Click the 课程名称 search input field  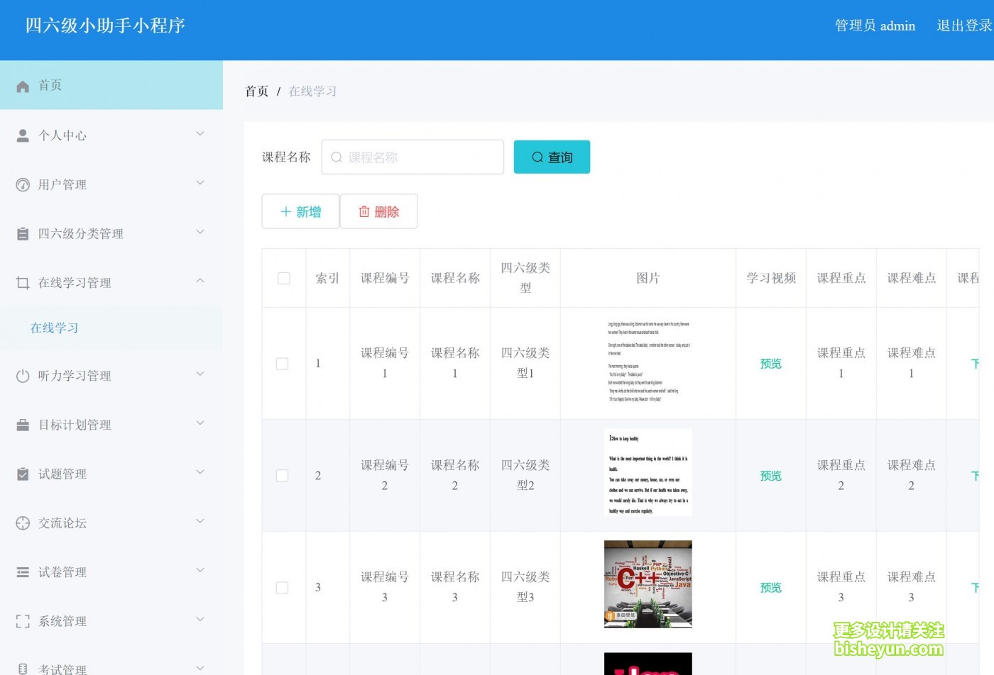(412, 157)
